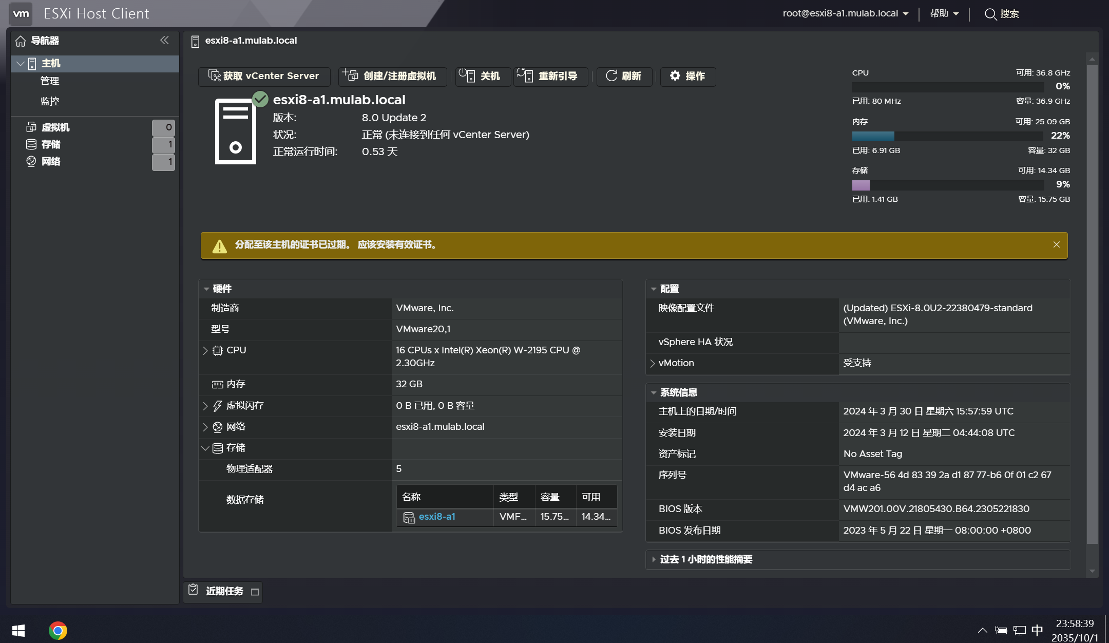Viewport: 1109px width, 643px height.
Task: Expand the vMotion row
Action: pyautogui.click(x=653, y=364)
